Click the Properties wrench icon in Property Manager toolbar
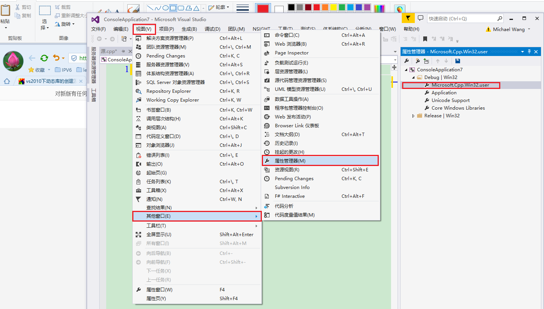 [407, 61]
